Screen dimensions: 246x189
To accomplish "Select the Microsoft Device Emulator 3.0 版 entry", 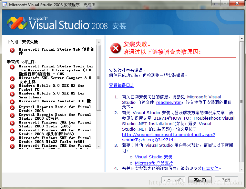I will [x=55, y=101].
